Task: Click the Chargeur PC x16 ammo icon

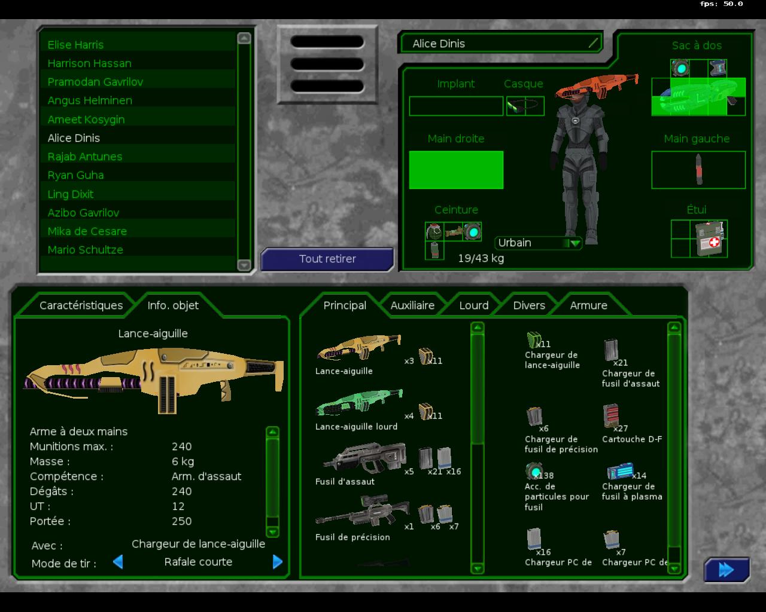Action: click(534, 538)
